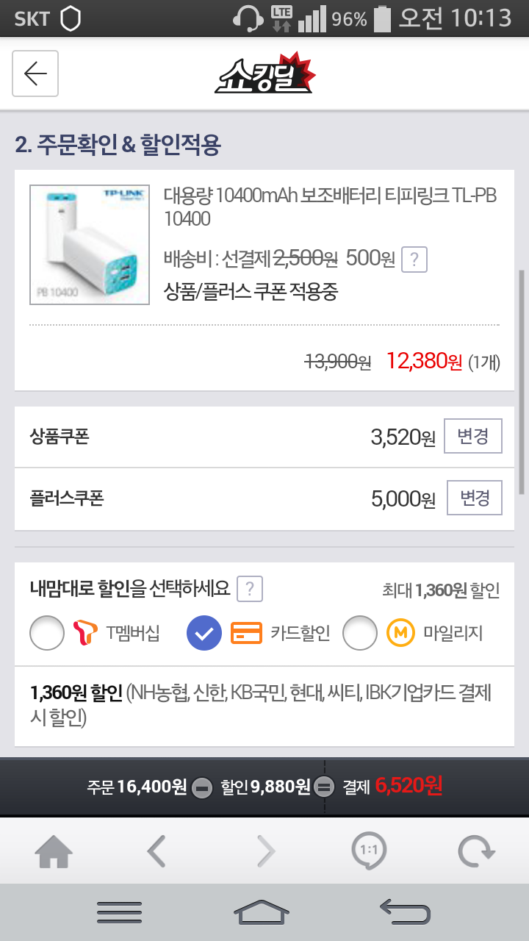Choose the 마일리지 discount option
Viewport: 529px width, 941px height.
[x=360, y=633]
